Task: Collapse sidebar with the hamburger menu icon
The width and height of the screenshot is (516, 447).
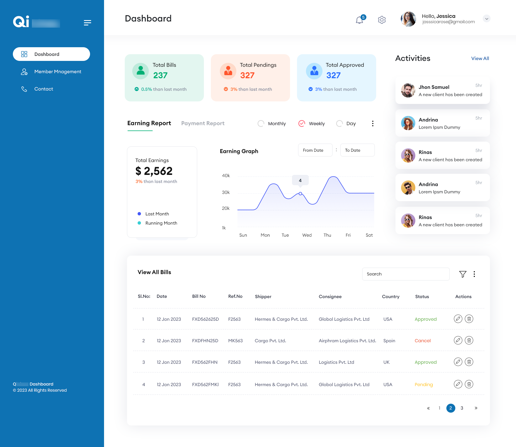Action: [87, 23]
